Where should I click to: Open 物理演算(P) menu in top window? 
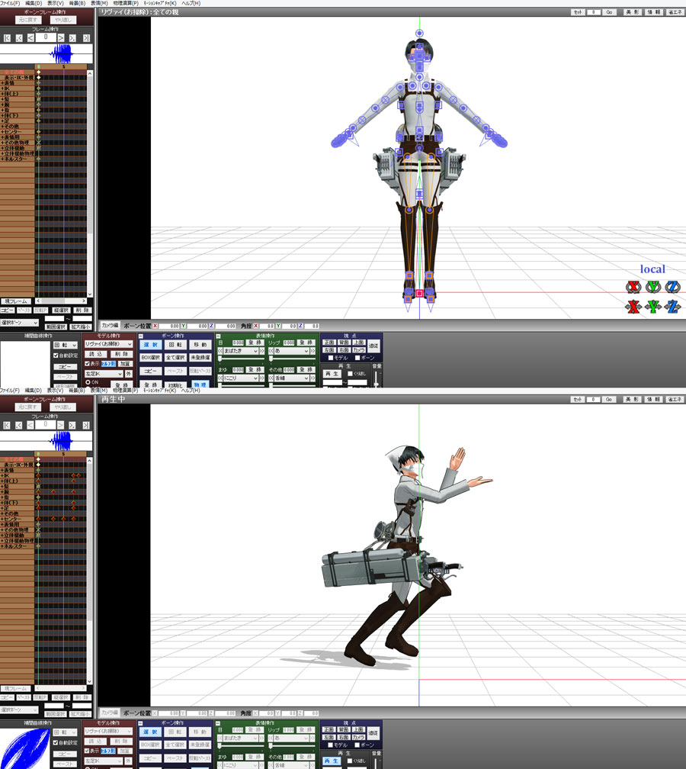tap(126, 3)
